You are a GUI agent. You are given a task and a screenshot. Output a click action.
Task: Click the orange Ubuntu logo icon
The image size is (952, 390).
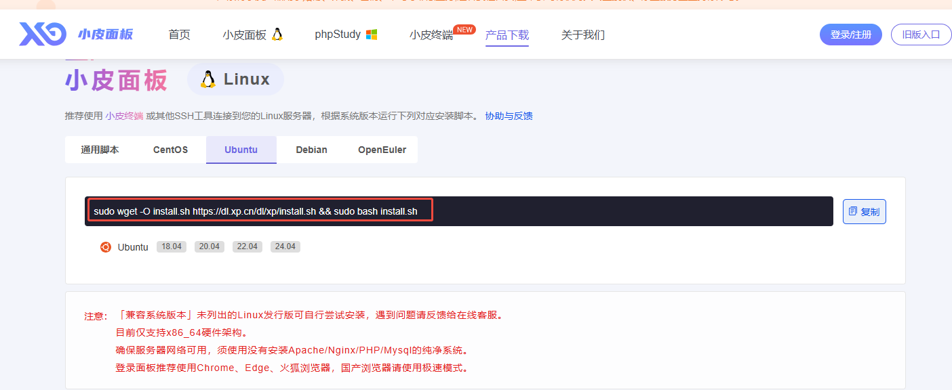click(x=105, y=247)
